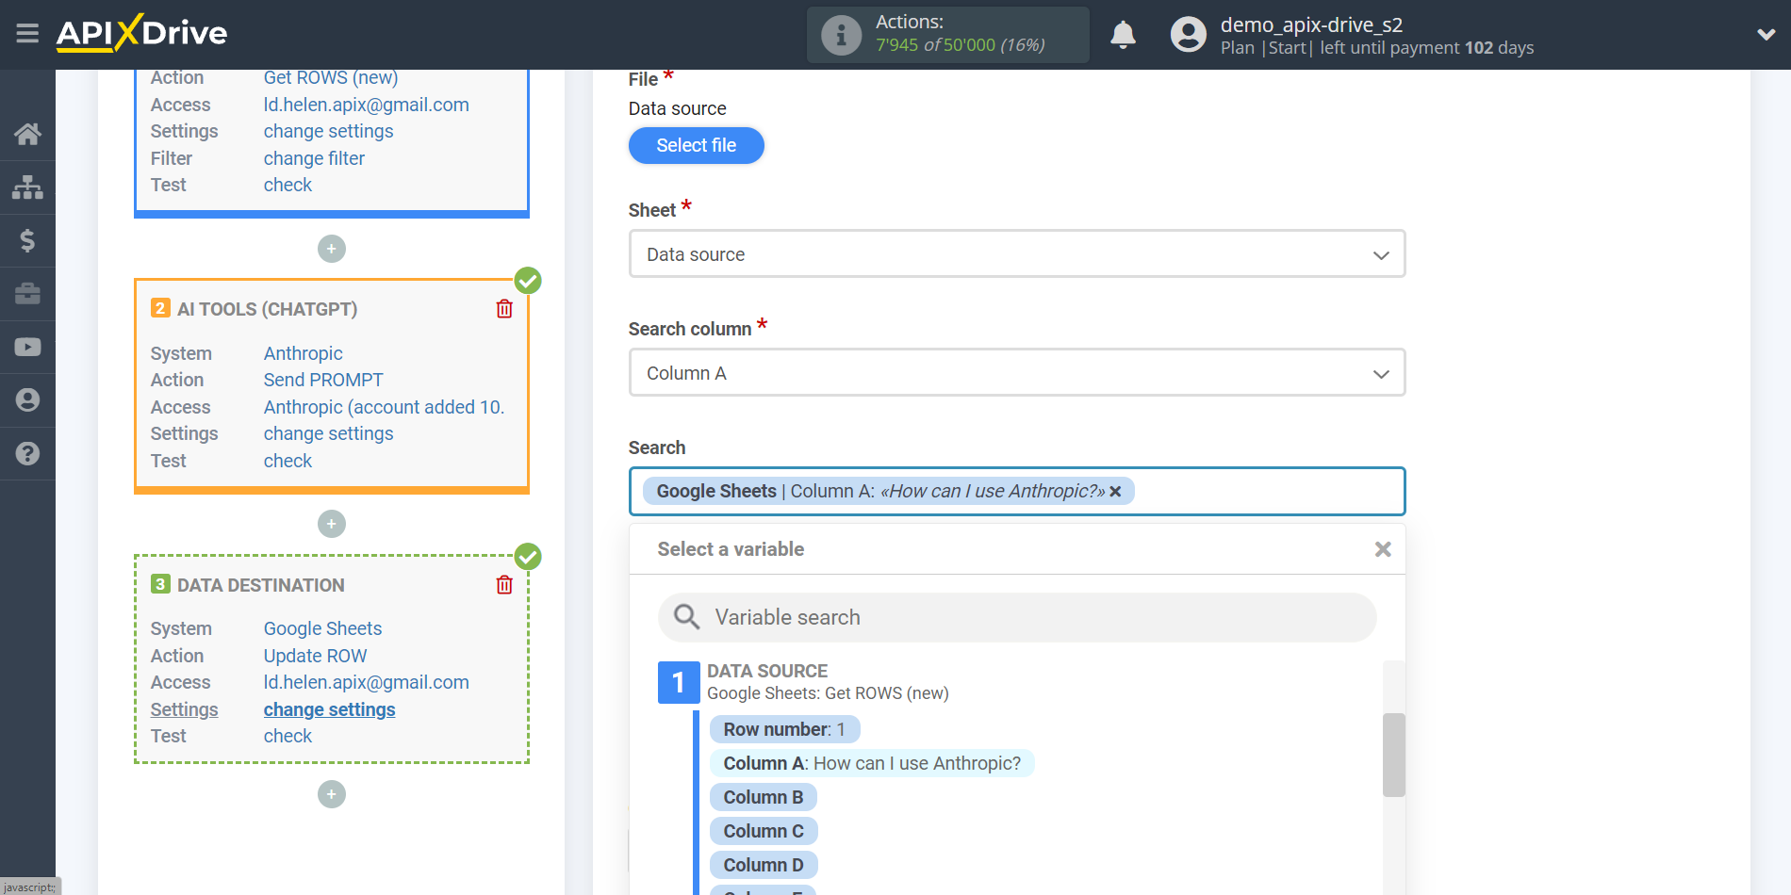The height and width of the screenshot is (895, 1791).
Task: Close the Select a variable panel
Action: 1383,549
